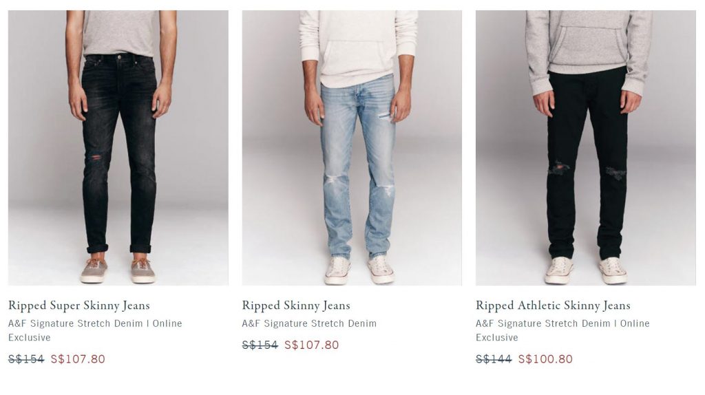705x395 pixels.
Task: Click the description under Ripped Super Skinny Jeans
Action: pyautogui.click(x=95, y=330)
